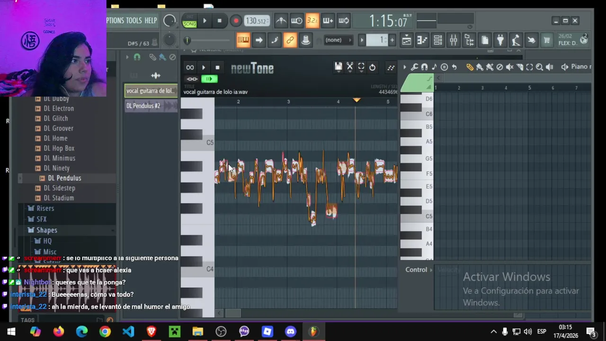Select the piano roll zoom magnifier tool
The image size is (606, 341).
point(539,67)
